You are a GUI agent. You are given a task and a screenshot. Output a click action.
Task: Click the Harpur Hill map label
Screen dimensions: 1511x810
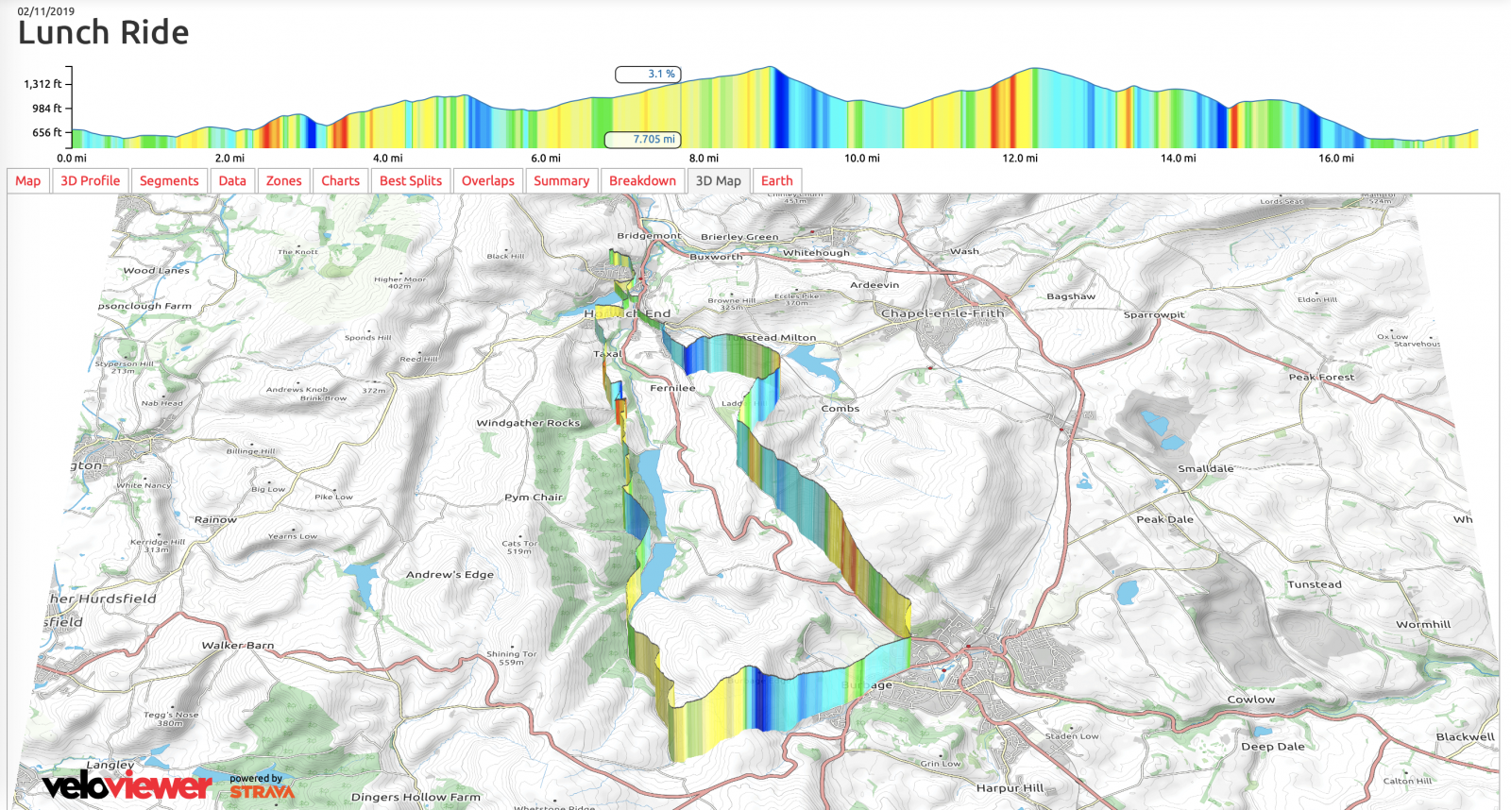click(x=1010, y=788)
